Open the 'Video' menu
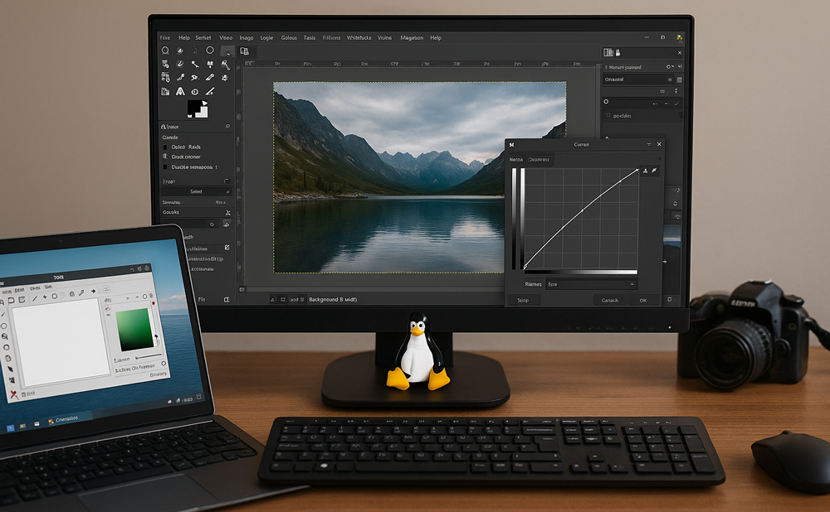The width and height of the screenshot is (830, 512). (x=226, y=38)
